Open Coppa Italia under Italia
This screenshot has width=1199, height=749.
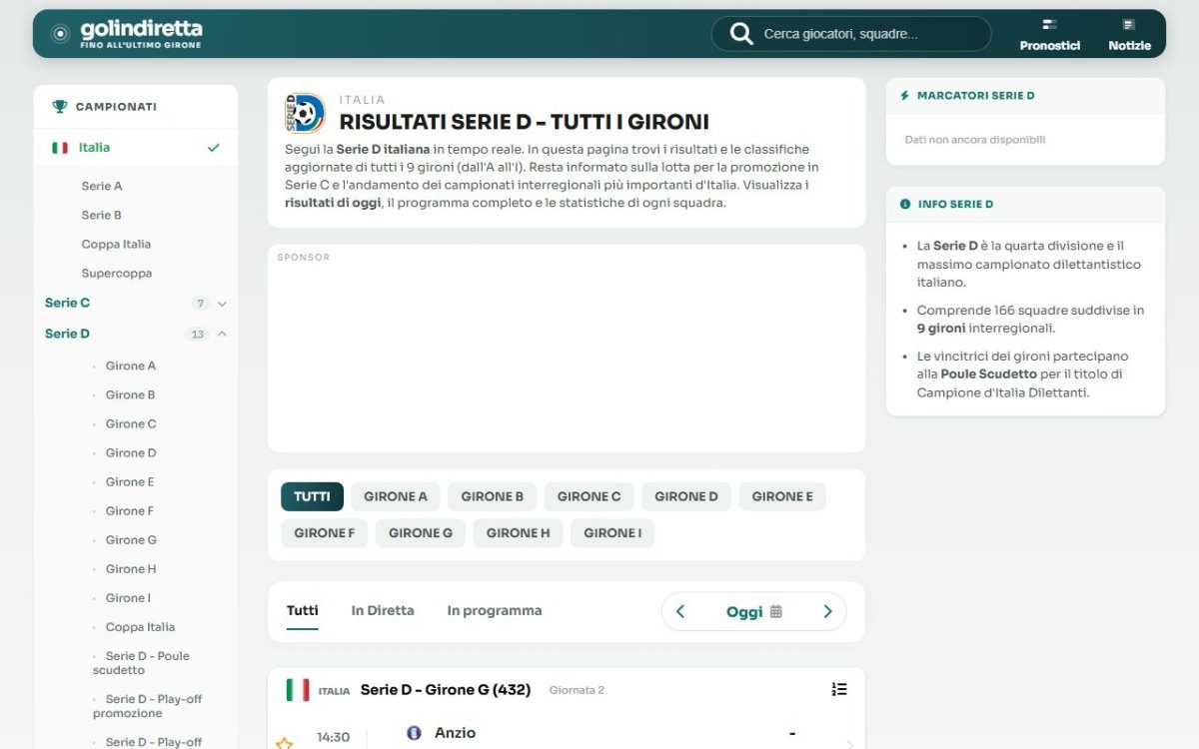pos(116,245)
